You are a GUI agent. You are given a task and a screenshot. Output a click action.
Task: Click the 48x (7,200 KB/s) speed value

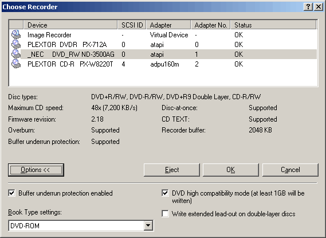(115, 108)
